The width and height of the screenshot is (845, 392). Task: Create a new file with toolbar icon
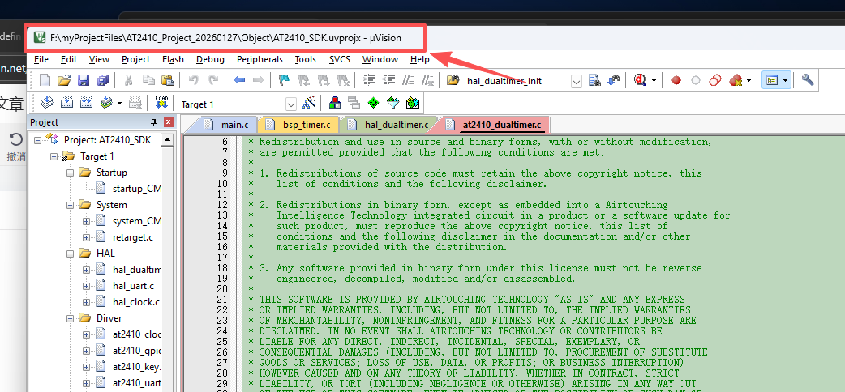pyautogui.click(x=45, y=80)
